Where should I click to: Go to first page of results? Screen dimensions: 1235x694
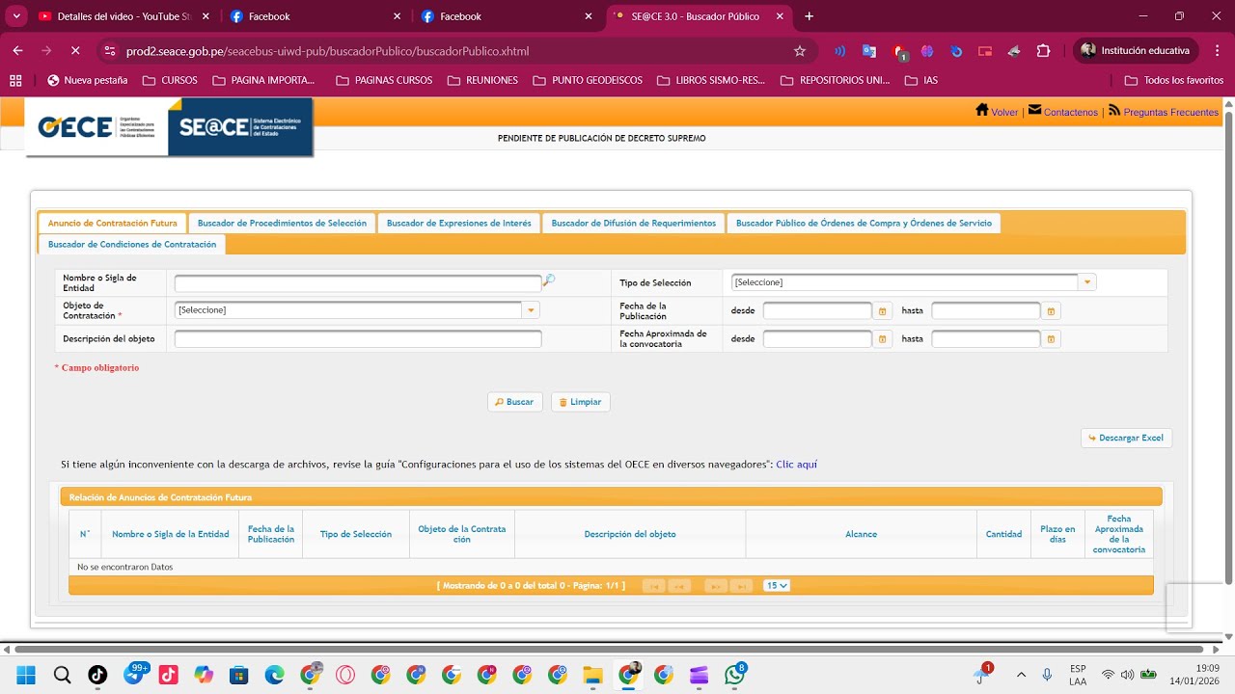653,585
